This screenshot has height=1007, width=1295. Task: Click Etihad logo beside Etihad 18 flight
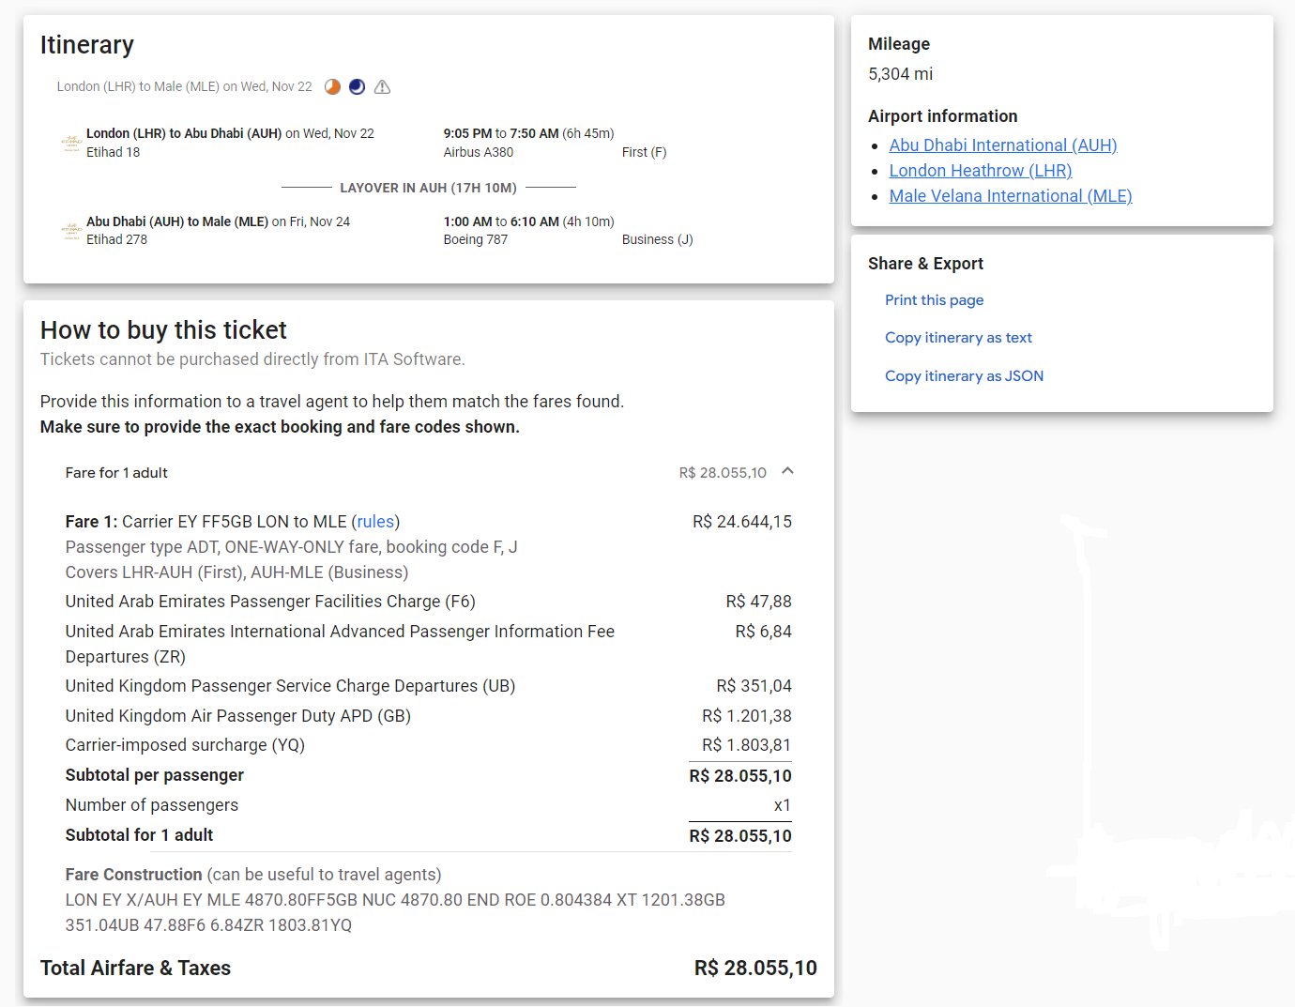click(71, 143)
